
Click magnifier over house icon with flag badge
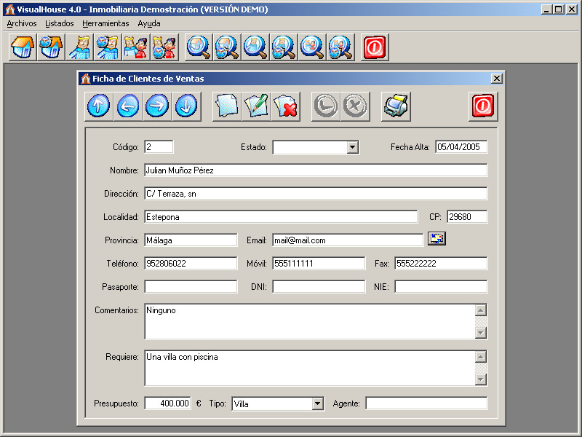pos(227,47)
